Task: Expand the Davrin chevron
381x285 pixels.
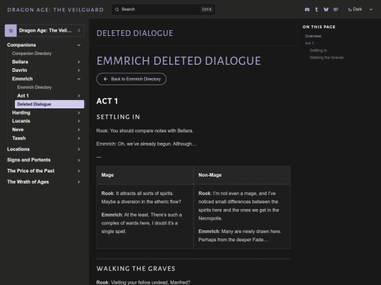Action: pos(79,70)
